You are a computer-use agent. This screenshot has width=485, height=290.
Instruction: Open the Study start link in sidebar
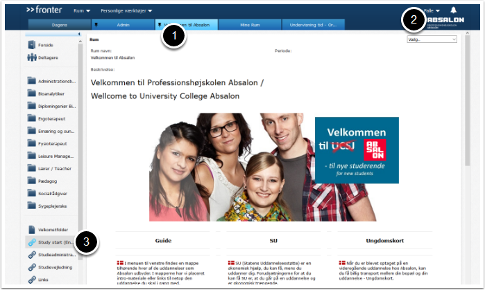(50, 242)
